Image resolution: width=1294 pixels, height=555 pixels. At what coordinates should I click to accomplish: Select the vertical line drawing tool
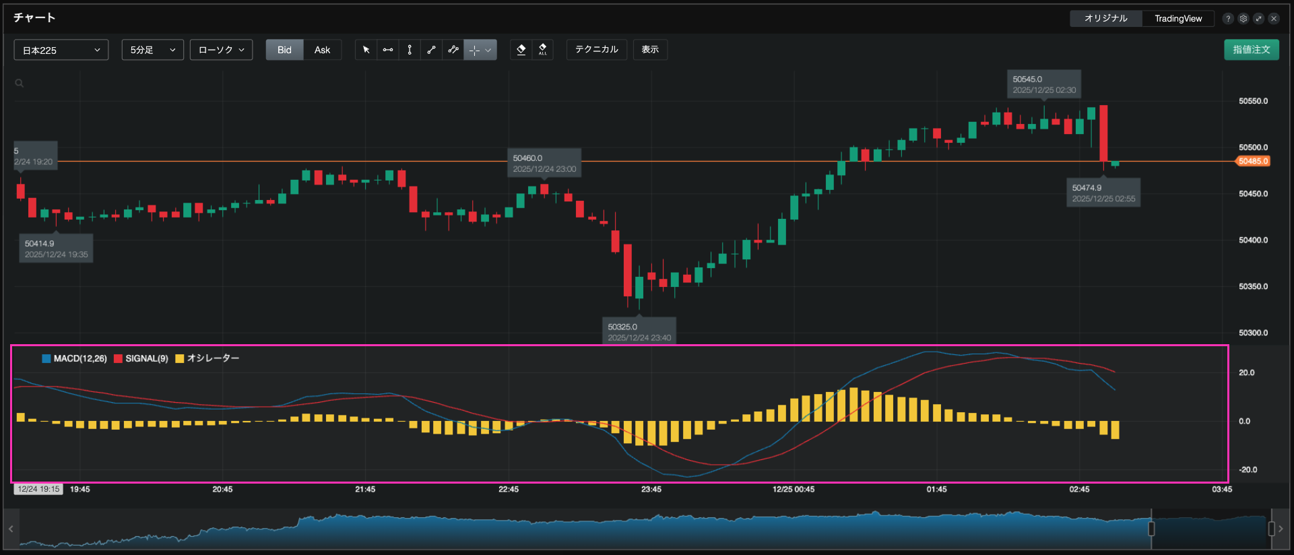(410, 50)
